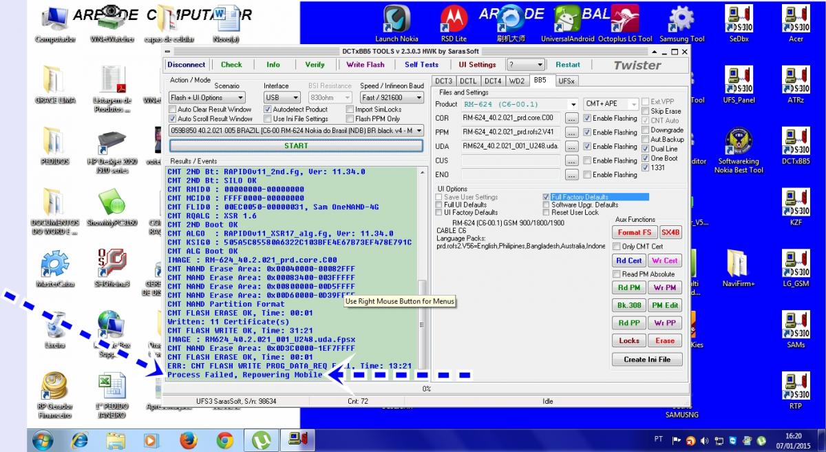Open the DCTxBB5 desktop shortcut
Viewport: 826px width, 452px height.
(x=796, y=145)
